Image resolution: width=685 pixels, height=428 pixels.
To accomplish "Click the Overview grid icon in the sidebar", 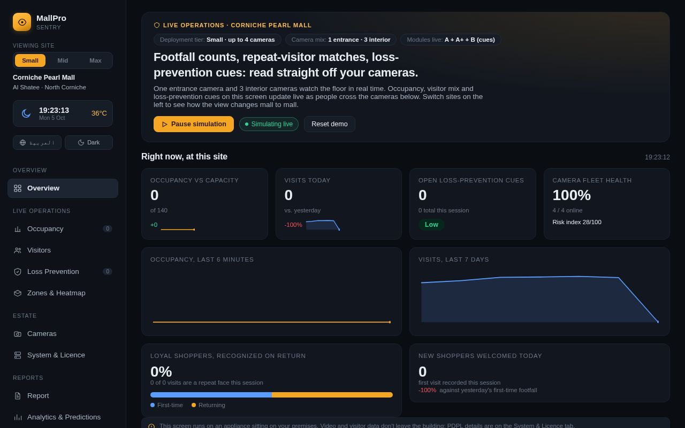I will [x=18, y=188].
